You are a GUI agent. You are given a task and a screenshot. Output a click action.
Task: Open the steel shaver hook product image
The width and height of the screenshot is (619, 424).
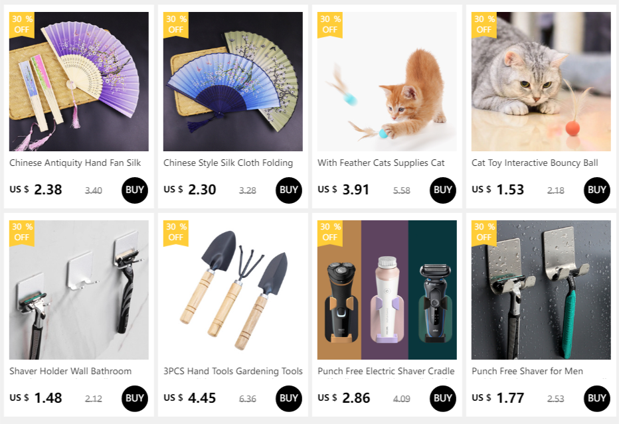point(541,290)
